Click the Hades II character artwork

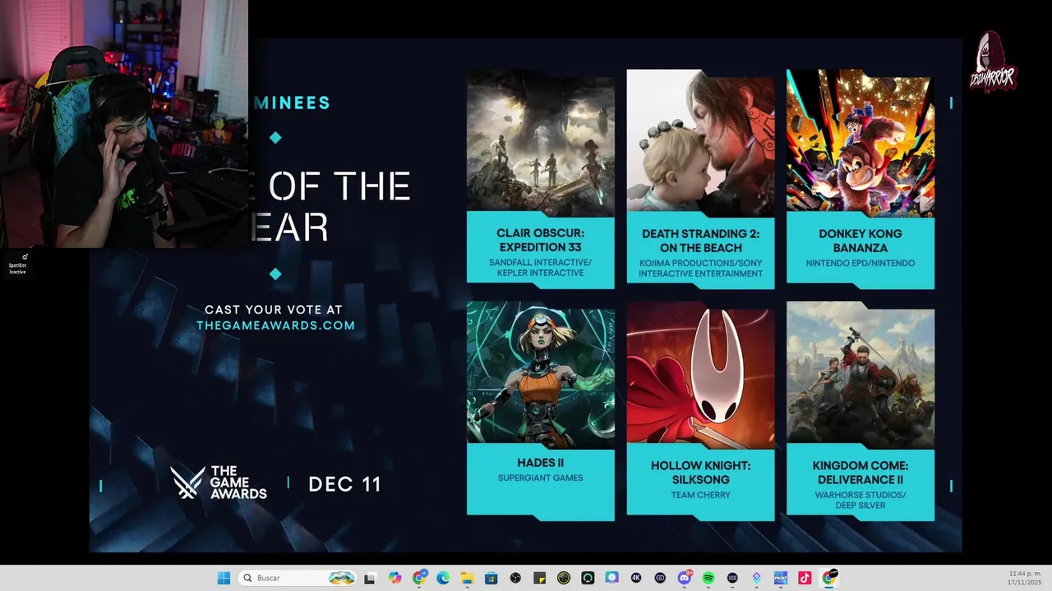[540, 373]
